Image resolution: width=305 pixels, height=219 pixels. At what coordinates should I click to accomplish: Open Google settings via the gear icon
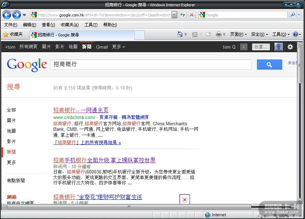(x=290, y=47)
